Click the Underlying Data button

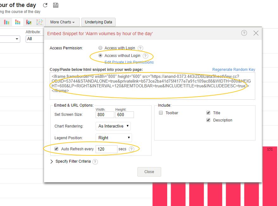[98, 22]
